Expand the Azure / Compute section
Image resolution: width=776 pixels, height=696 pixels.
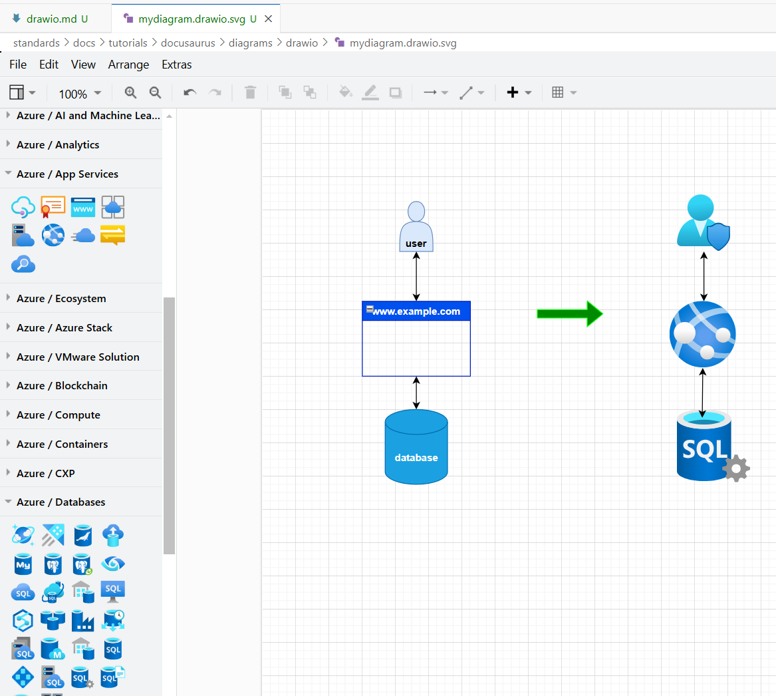[x=58, y=415]
